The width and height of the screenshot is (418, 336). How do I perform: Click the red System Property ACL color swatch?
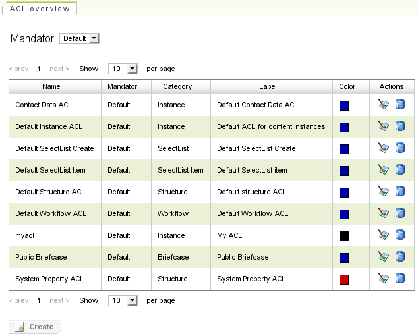(x=344, y=279)
